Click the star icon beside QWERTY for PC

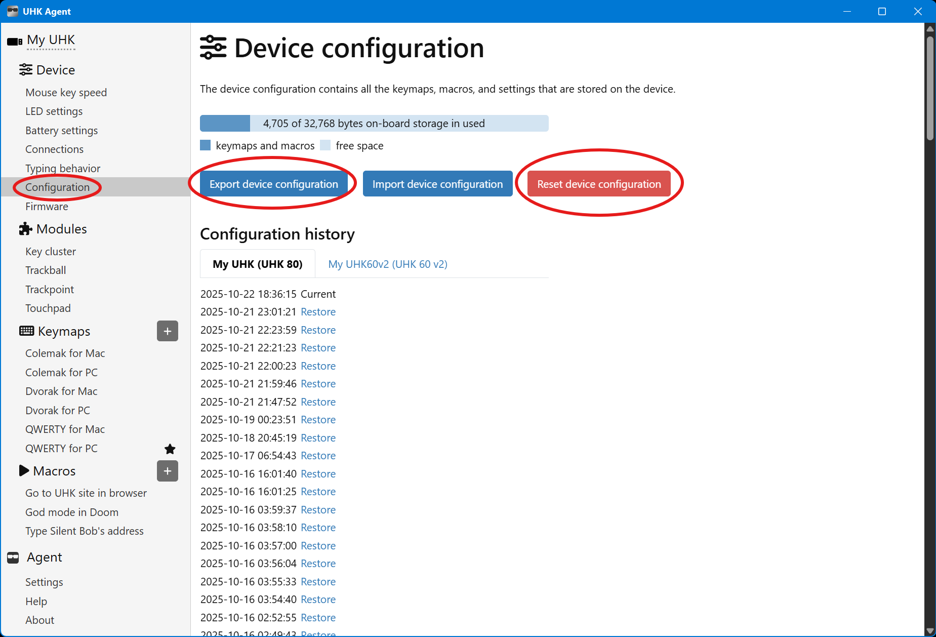click(x=170, y=449)
